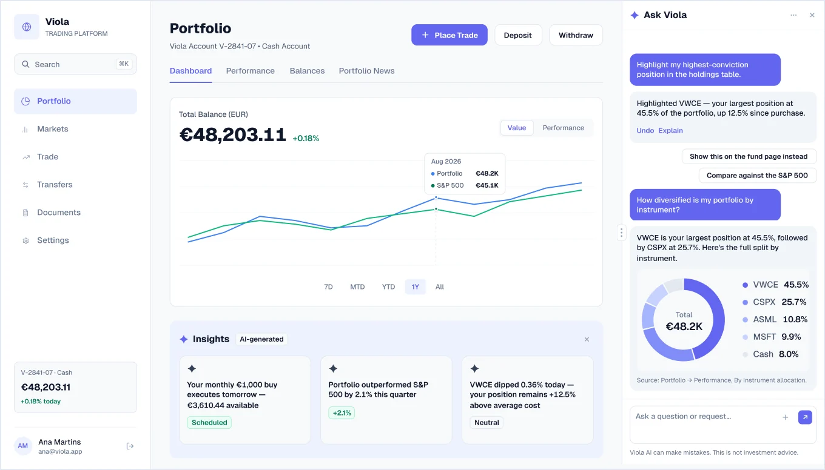
Task: Click the AM user avatar
Action: (x=23, y=446)
